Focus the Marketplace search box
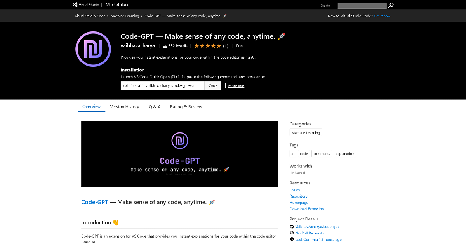This screenshot has width=466, height=243. (x=362, y=5)
